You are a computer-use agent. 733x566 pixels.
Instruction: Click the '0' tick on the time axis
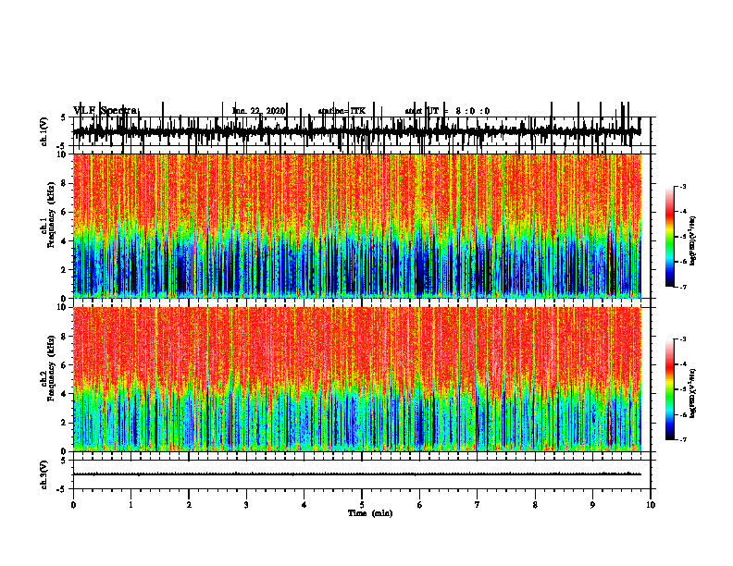coord(73,505)
